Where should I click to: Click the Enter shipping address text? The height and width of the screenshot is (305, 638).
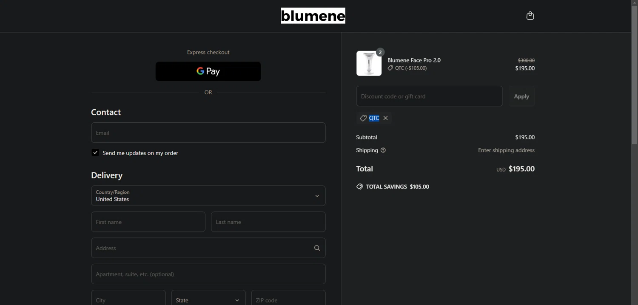coord(506,150)
